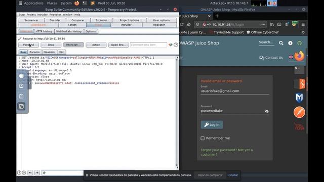Switch to the Target tab
324x182 pixels.
[72, 25]
